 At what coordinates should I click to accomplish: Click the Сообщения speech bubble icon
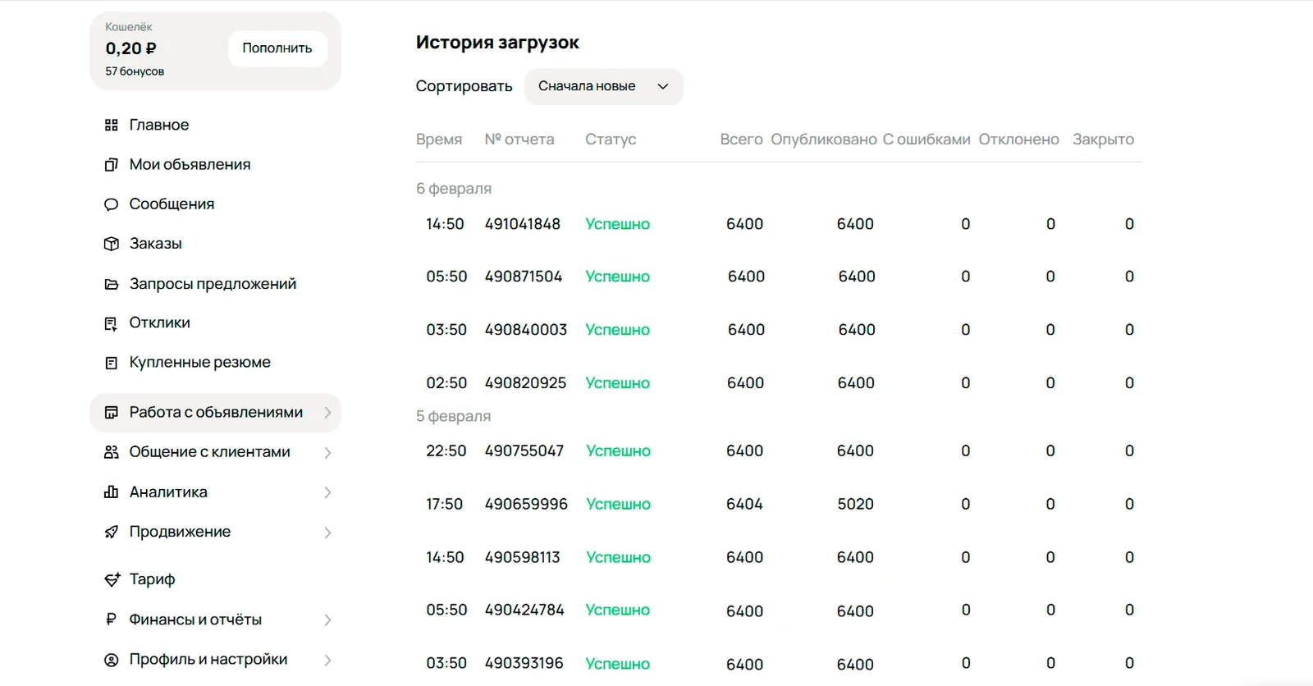click(x=112, y=204)
